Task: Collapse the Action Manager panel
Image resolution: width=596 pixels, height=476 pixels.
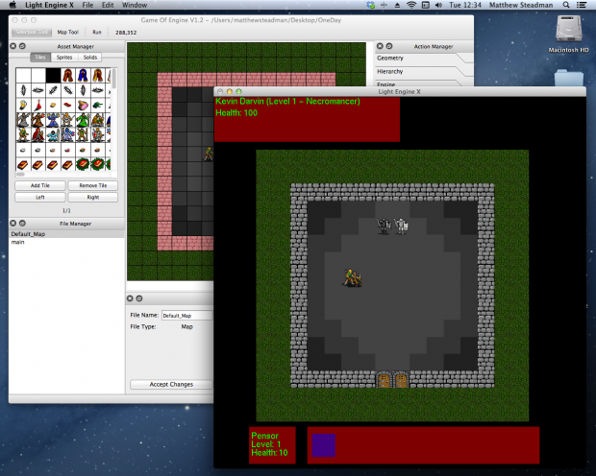Action: [389, 46]
